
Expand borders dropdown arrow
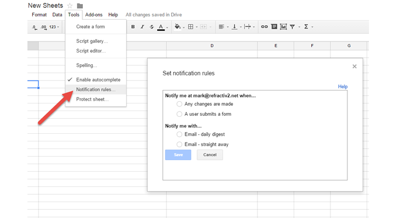tap(197, 27)
